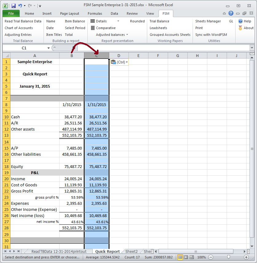
Task: Expand the Adjusted balances dropdown
Action: point(127,35)
